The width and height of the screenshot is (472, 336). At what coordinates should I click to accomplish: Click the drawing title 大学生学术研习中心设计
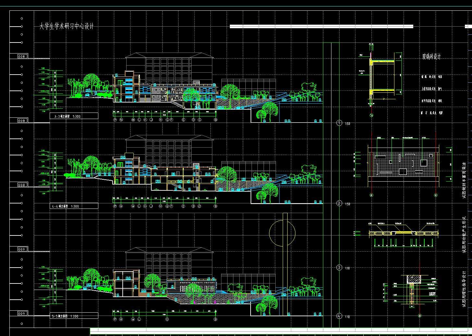(67, 26)
